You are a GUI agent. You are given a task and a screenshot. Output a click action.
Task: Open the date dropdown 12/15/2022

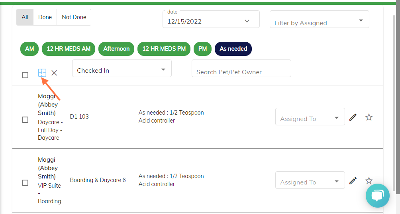(211, 19)
